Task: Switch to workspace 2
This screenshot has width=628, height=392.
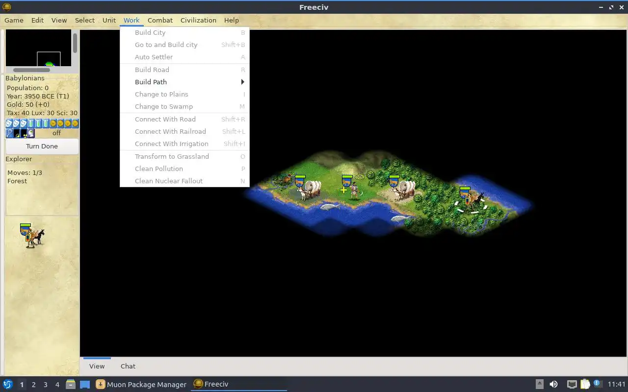Action: point(33,385)
